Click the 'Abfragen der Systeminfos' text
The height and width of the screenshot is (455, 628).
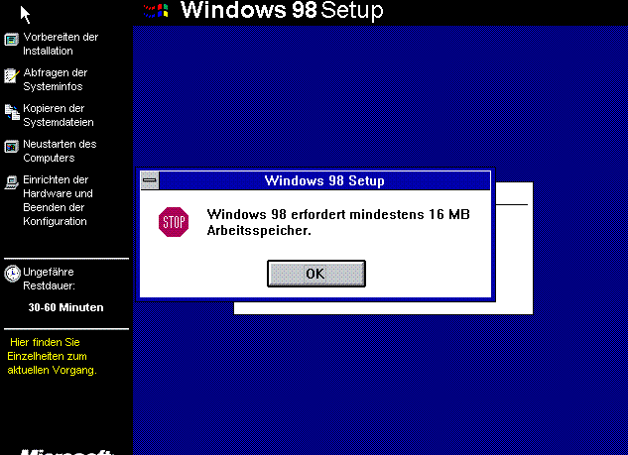(x=56, y=79)
